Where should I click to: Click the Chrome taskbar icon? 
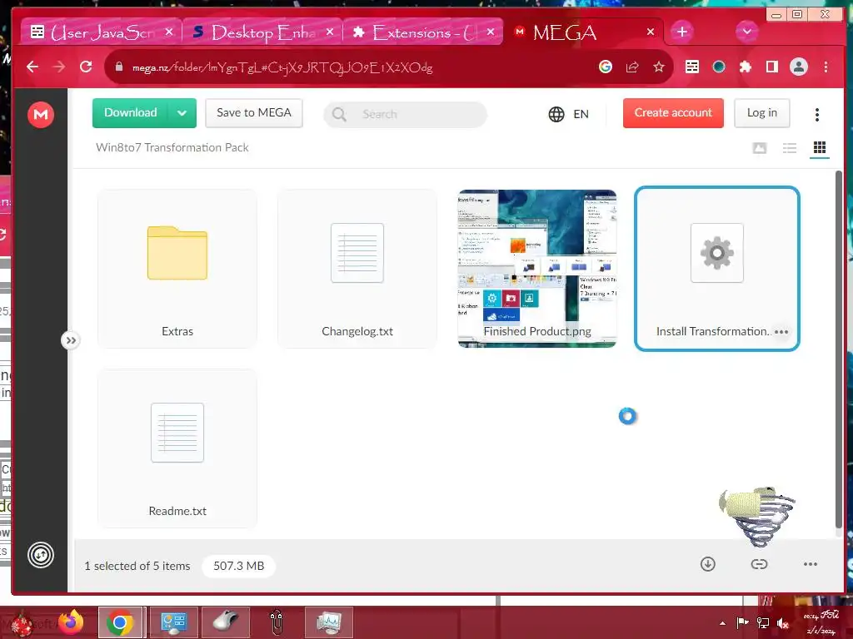[120, 622]
